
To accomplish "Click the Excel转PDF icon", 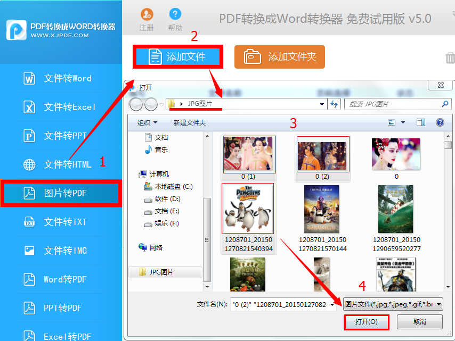I will [29, 336].
